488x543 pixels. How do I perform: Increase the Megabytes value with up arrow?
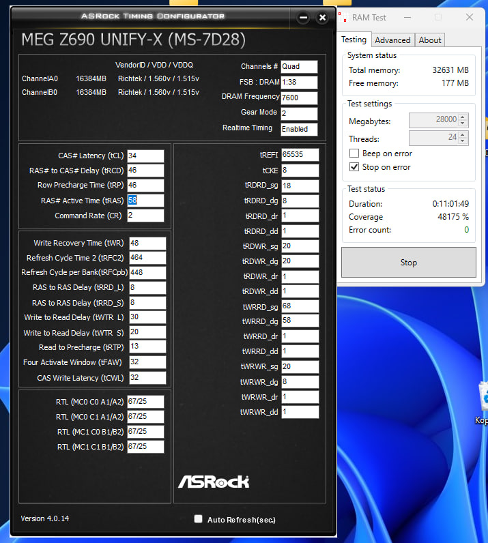pyautogui.click(x=463, y=117)
